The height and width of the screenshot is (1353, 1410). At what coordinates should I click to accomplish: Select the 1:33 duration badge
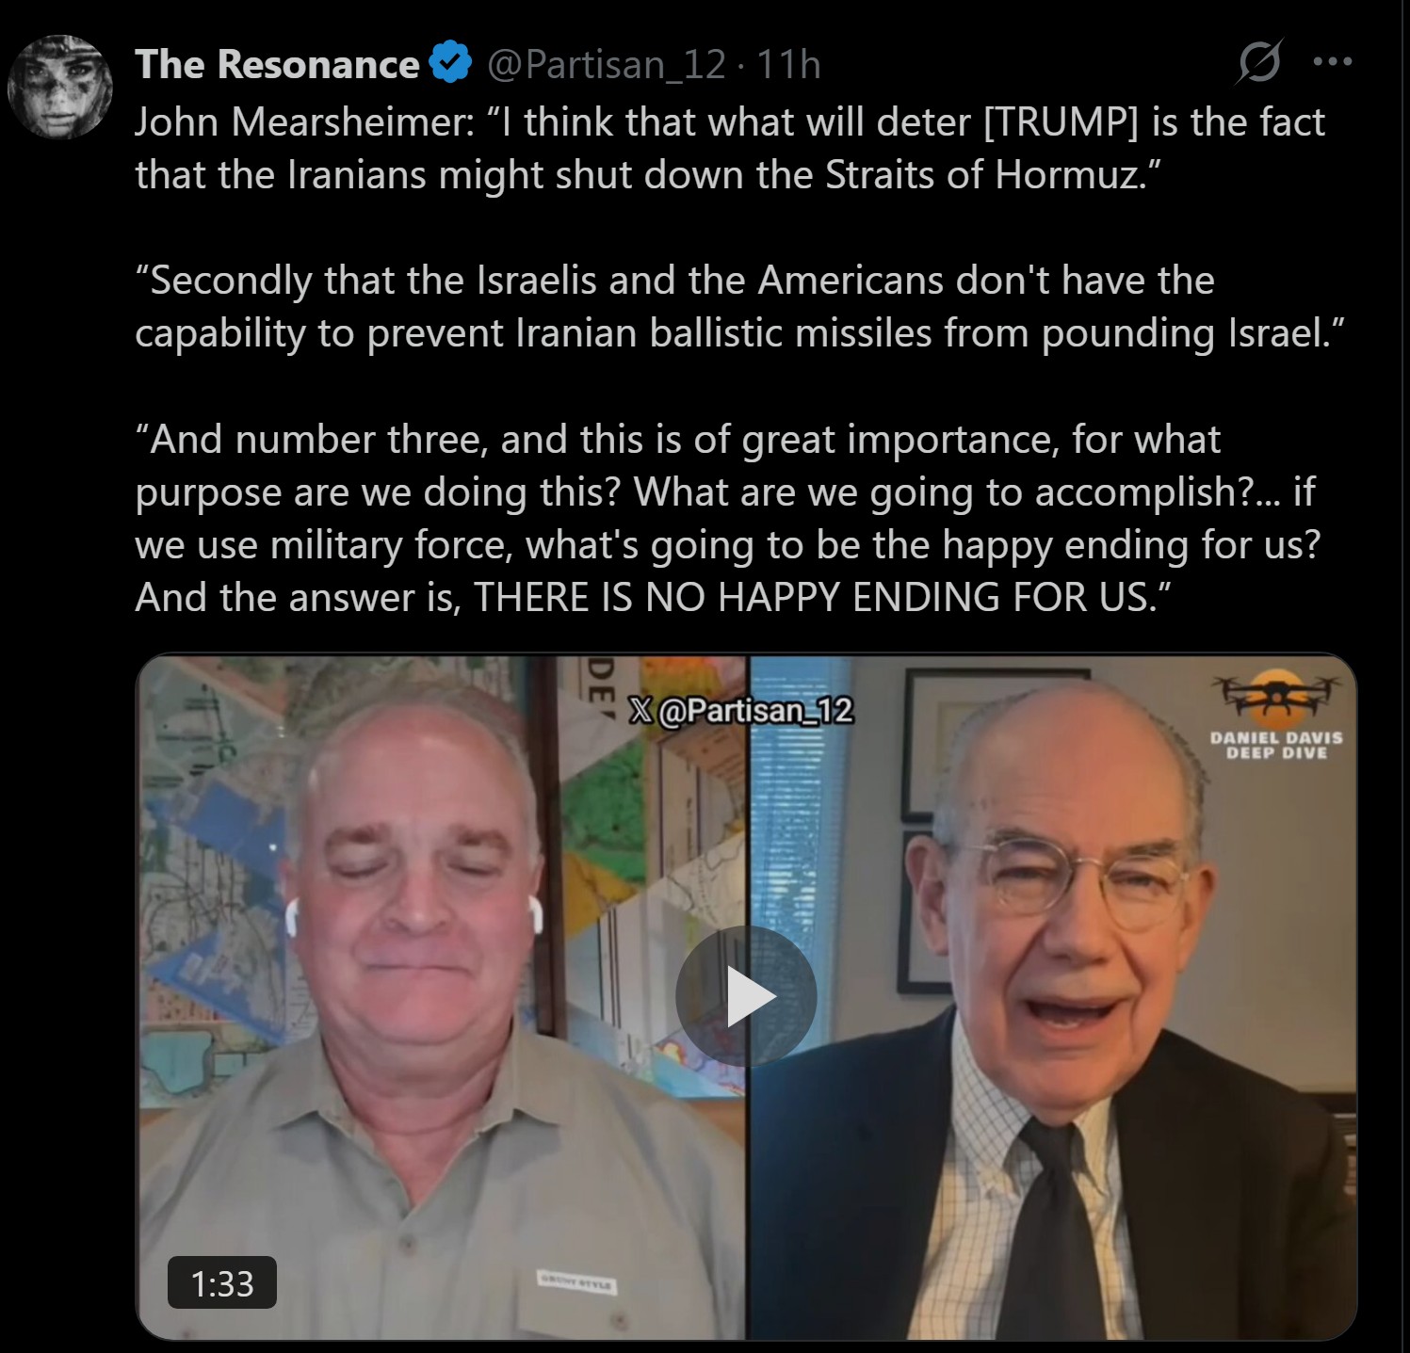222,1283
